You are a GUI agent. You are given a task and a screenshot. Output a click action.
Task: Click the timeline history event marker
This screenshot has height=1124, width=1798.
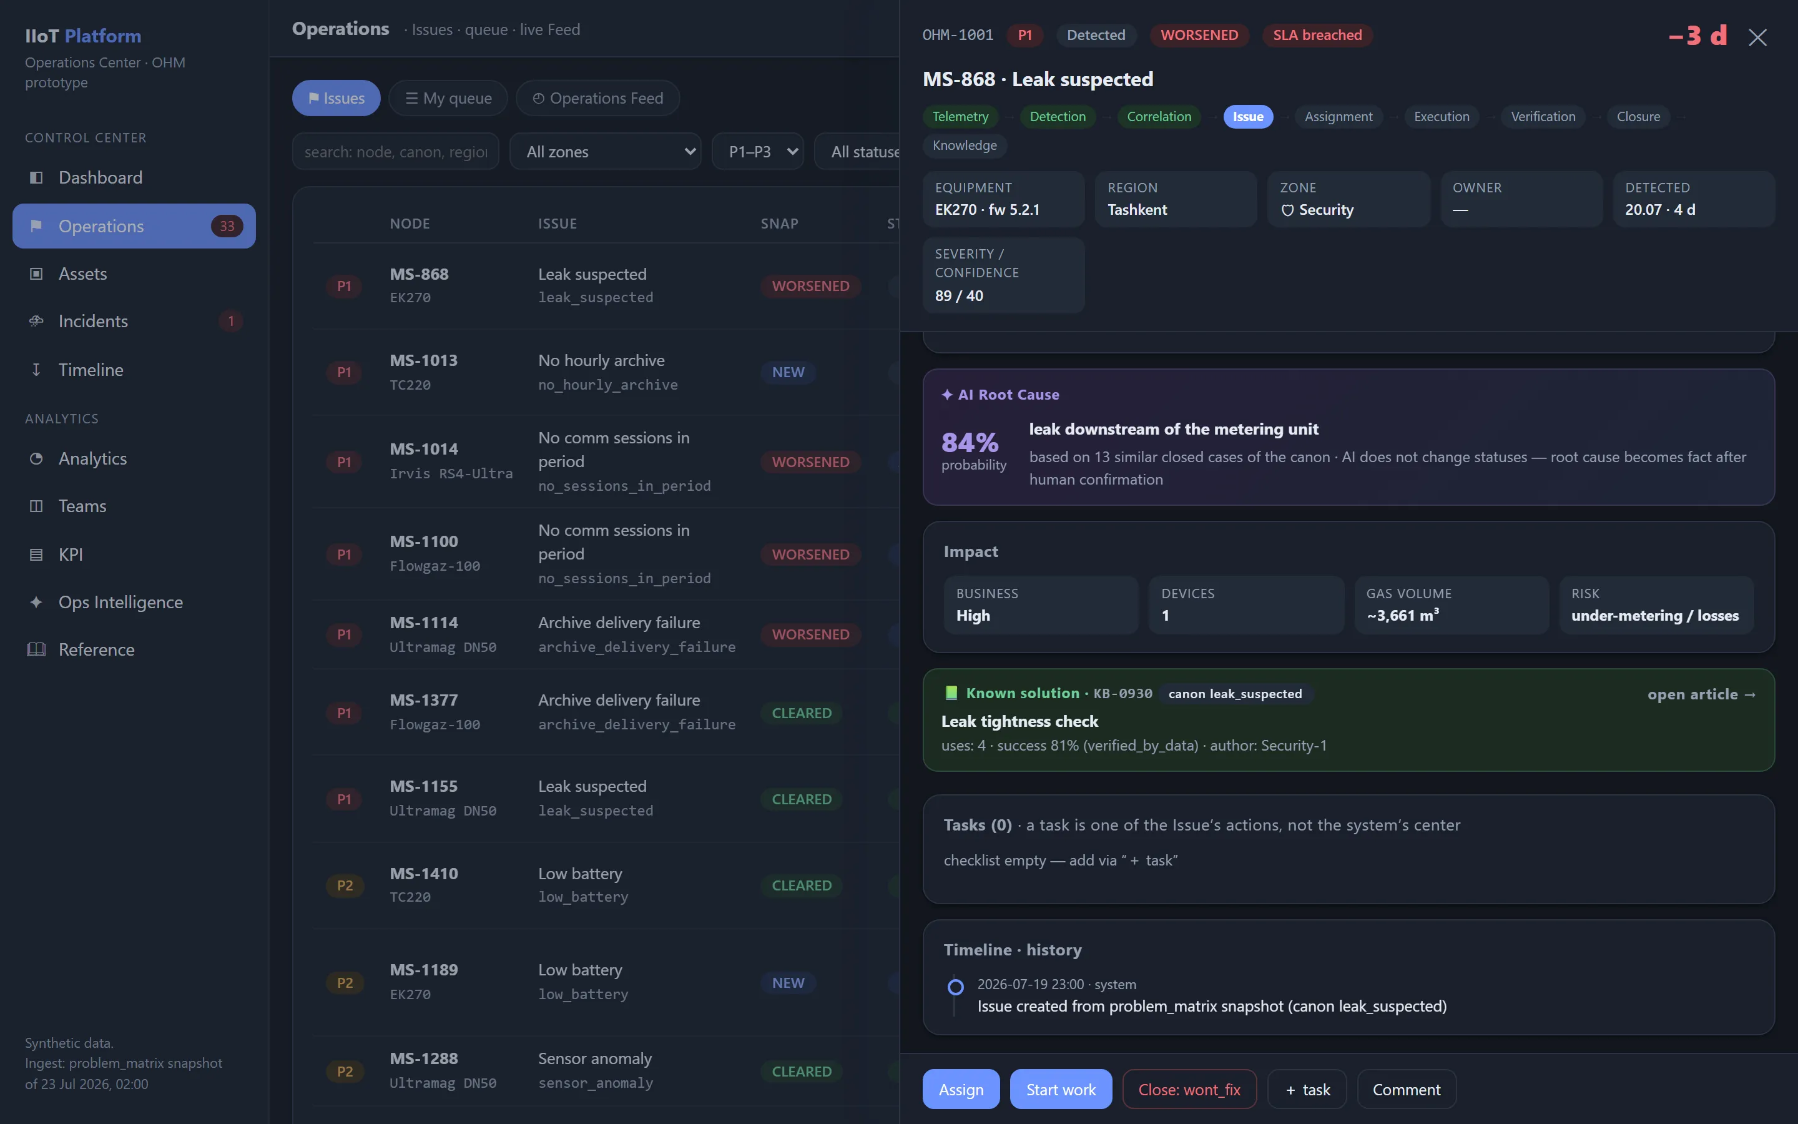coord(955,987)
